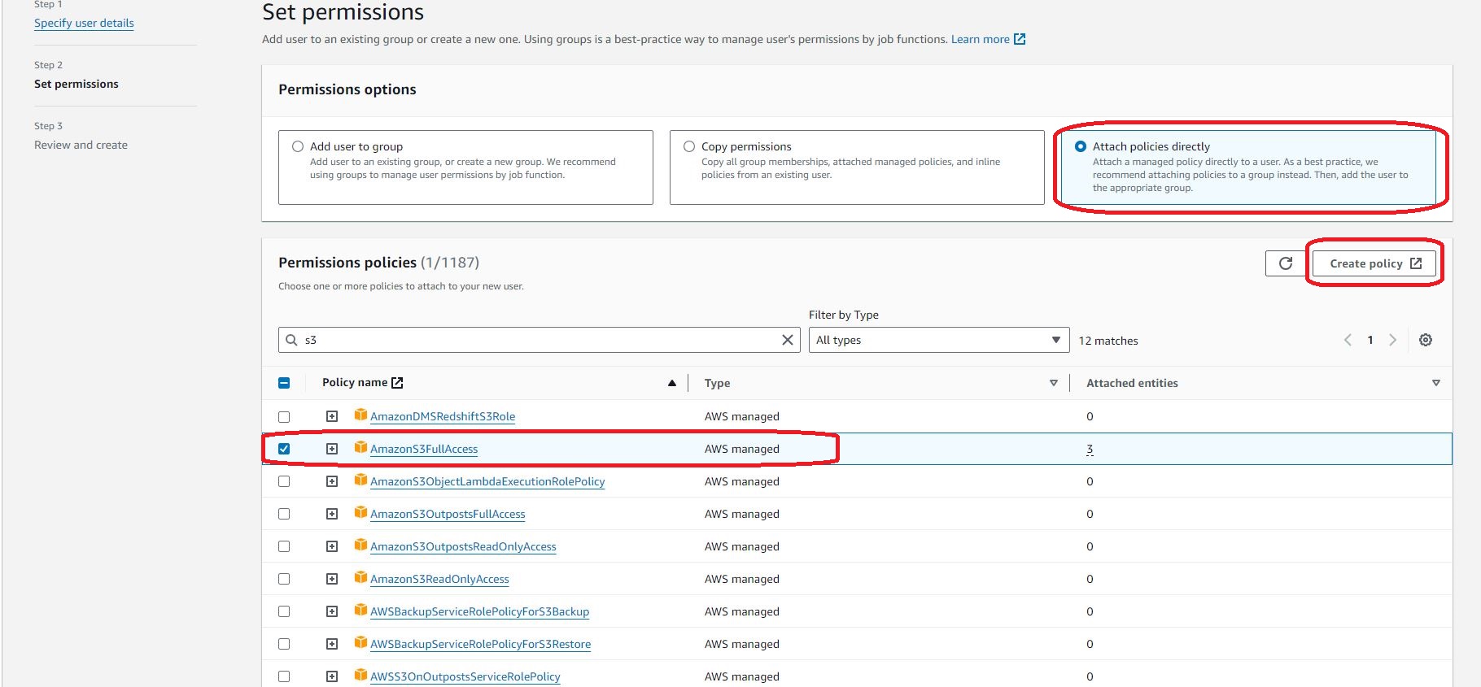Toggle the select-all policies header checkbox

point(284,383)
